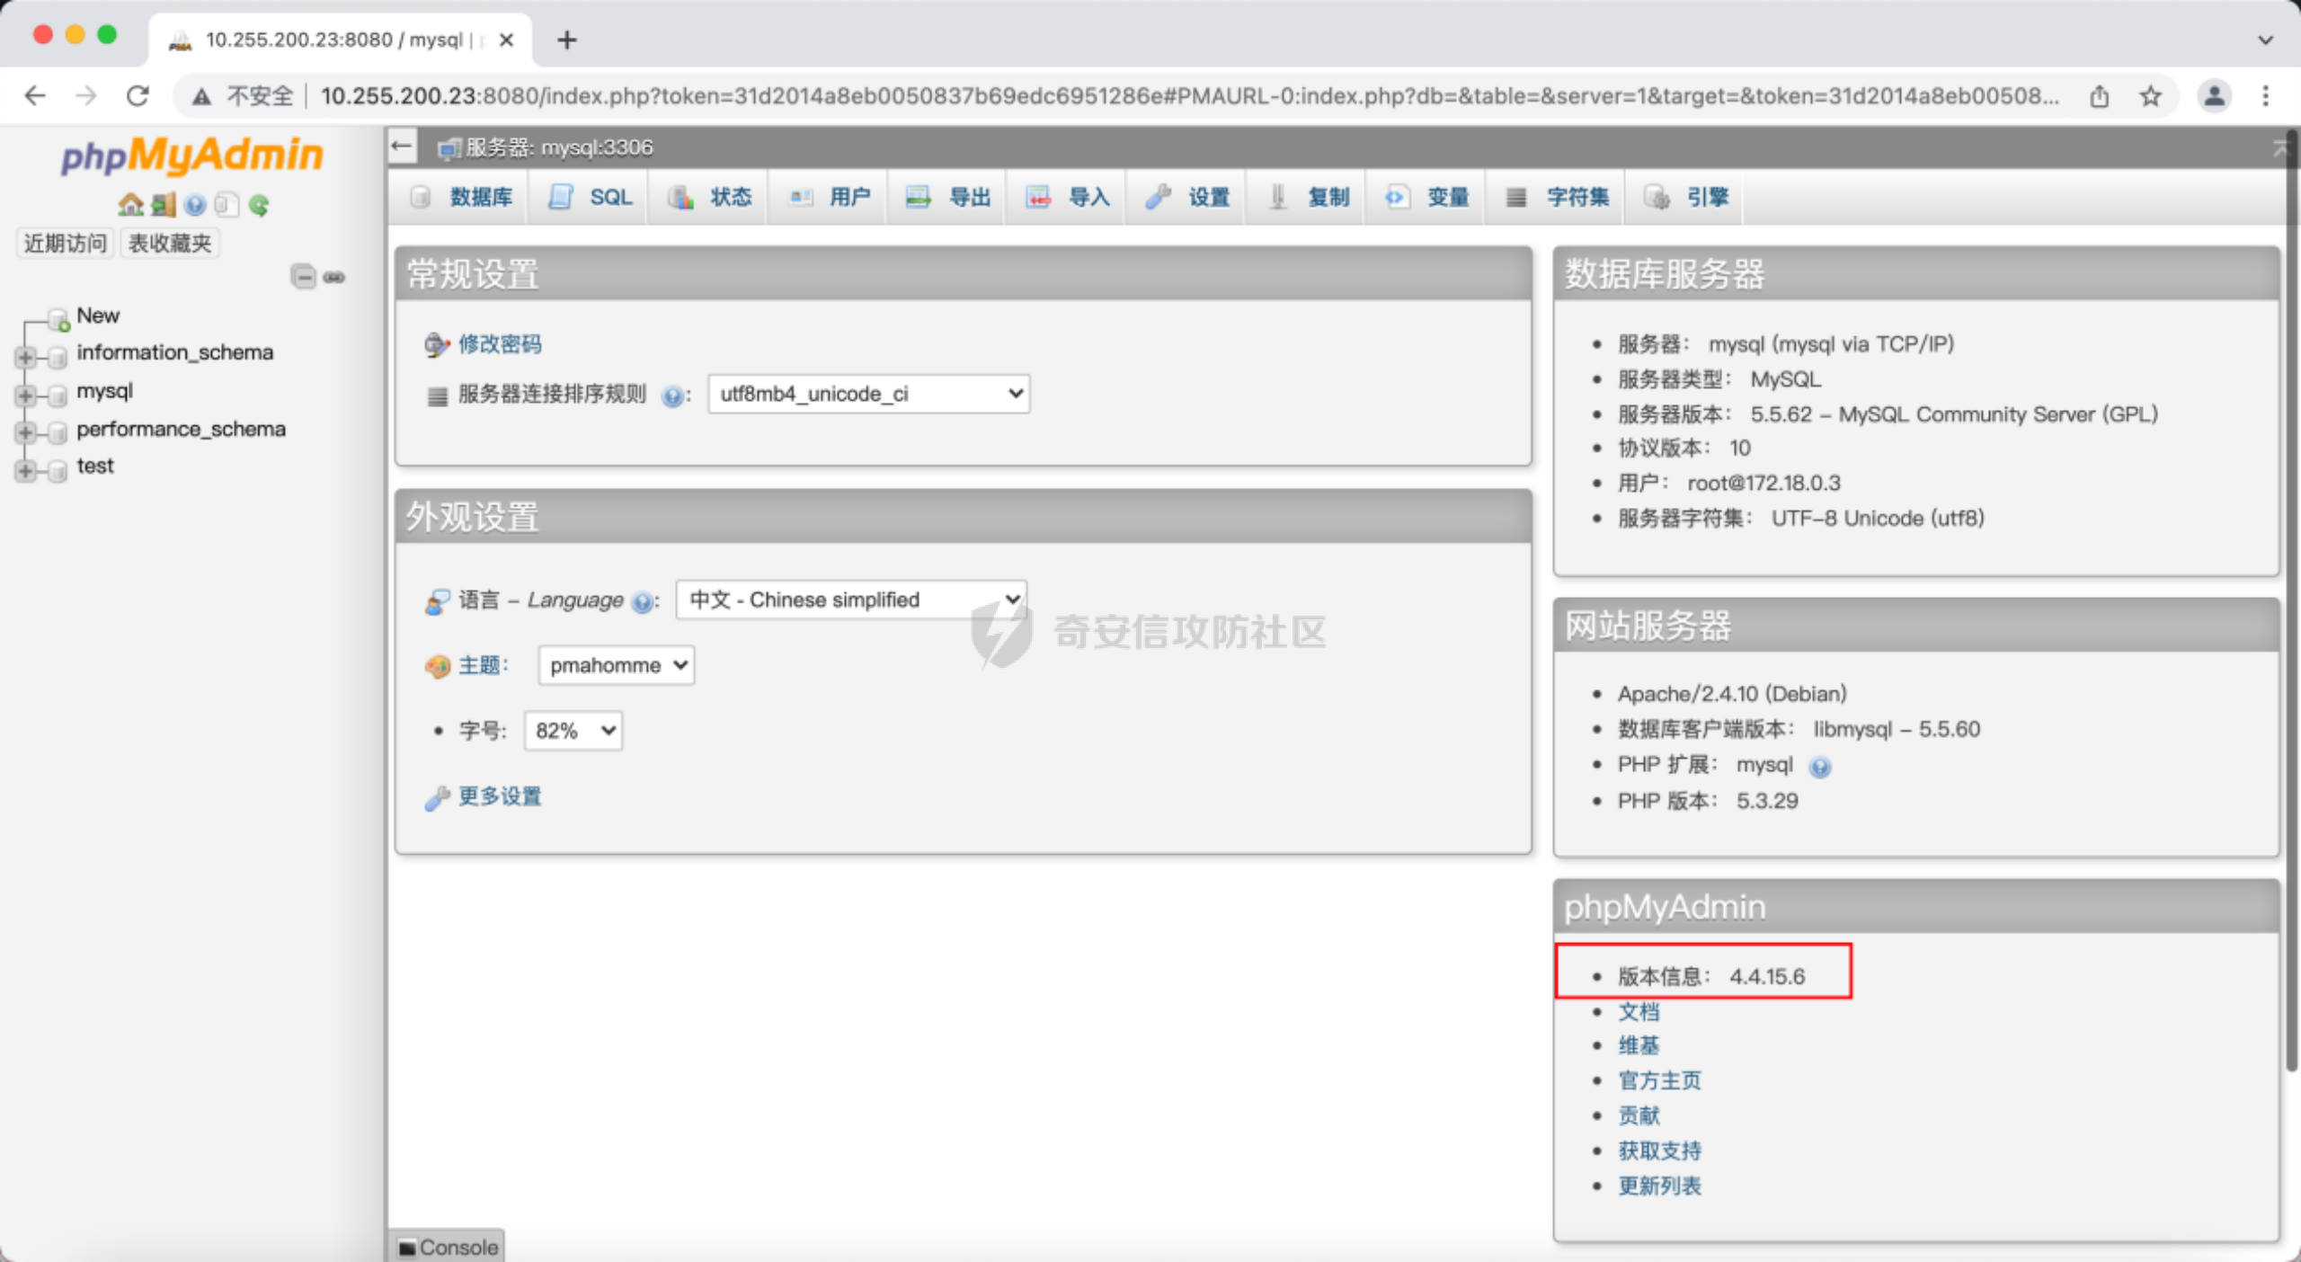Click 表收藏夹 favorites button
2301x1262 pixels.
tap(170, 243)
